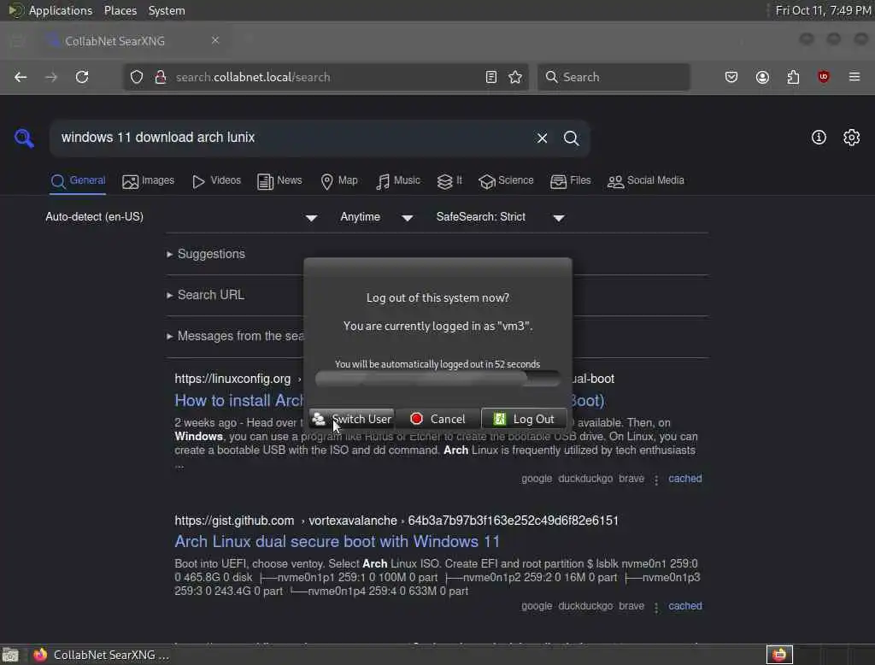Click the SearXNG logo magnifier
This screenshot has height=665, width=875.
coord(24,138)
